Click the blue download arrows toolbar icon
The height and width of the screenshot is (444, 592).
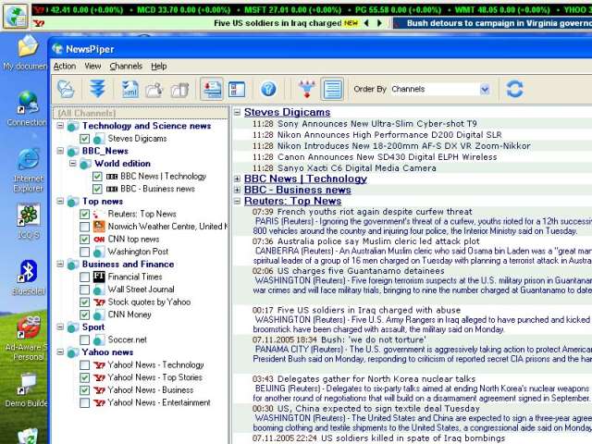click(97, 90)
